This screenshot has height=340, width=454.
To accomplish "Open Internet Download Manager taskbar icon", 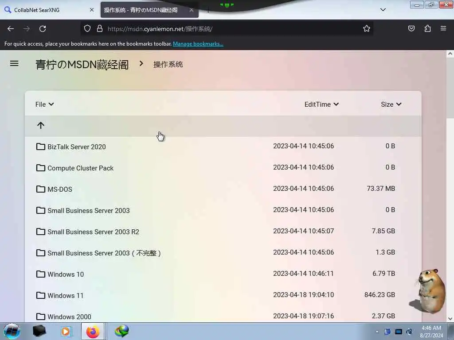I will click(x=121, y=331).
